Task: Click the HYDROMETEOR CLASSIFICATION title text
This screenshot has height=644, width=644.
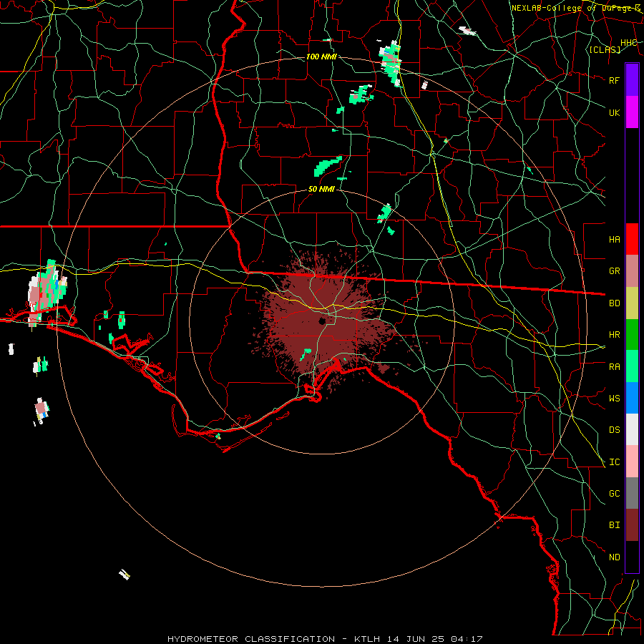Action: pyautogui.click(x=251, y=639)
